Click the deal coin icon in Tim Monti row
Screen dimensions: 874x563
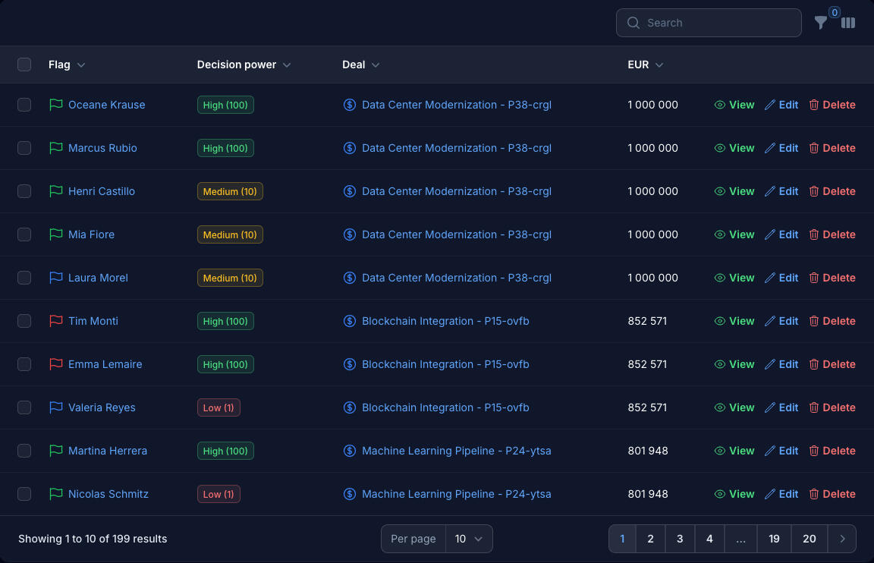(x=350, y=321)
